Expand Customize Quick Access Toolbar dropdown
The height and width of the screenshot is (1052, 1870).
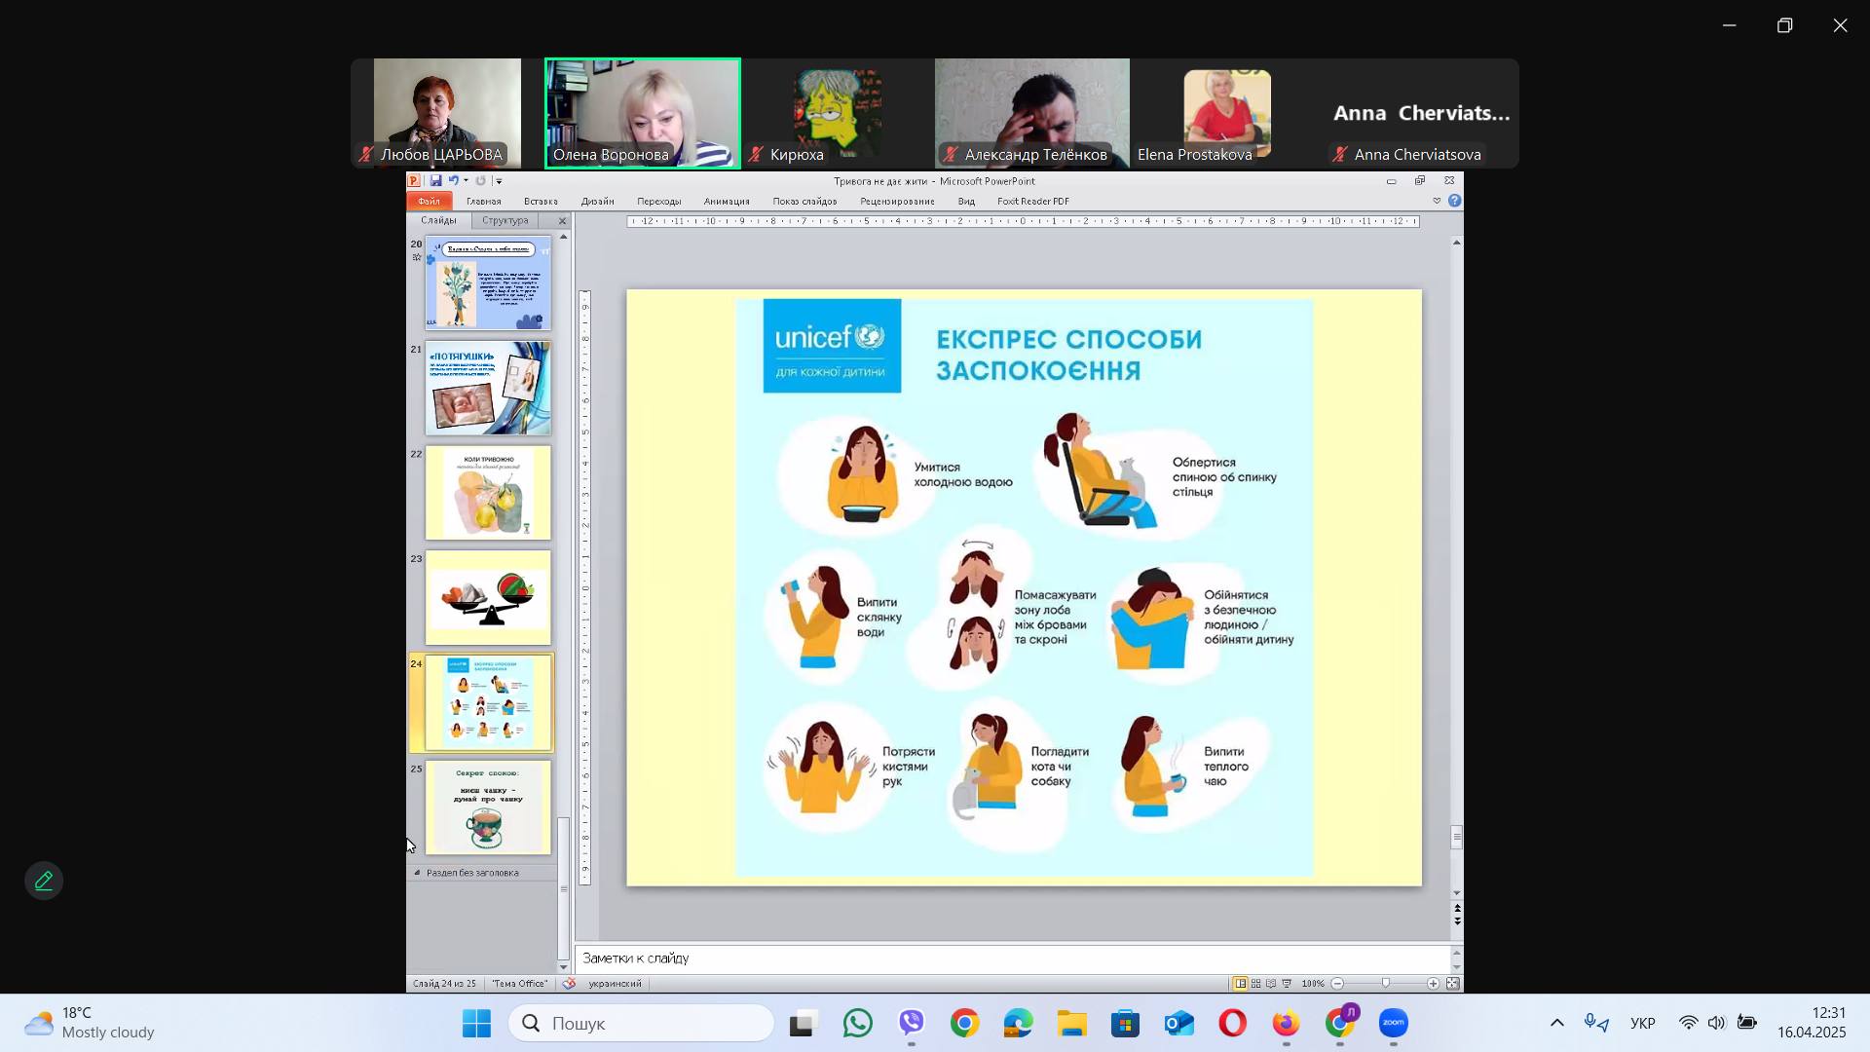point(499,181)
